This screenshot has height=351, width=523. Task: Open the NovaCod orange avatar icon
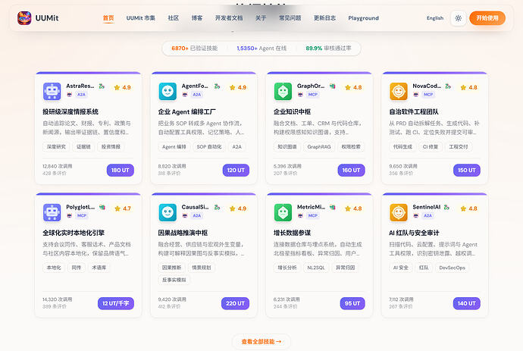tap(399, 92)
